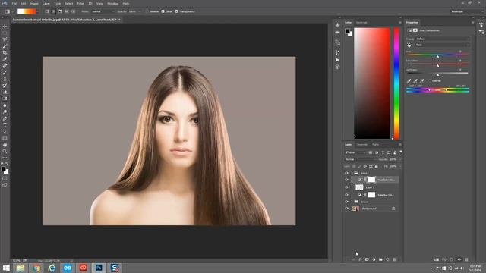This screenshot has height=273, width=486.
Task: Select the Zoom tool
Action: 5,152
